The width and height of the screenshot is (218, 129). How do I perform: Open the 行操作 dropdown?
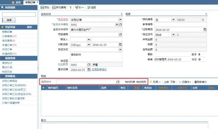click(x=185, y=82)
